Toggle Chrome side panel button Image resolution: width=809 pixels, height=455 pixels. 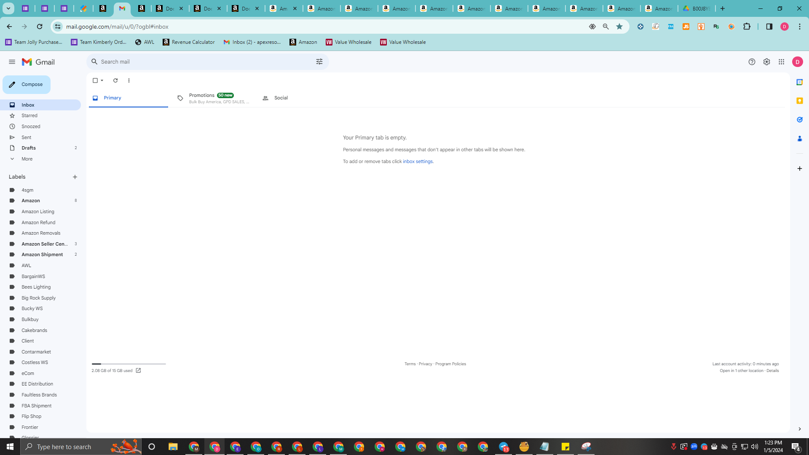click(x=769, y=27)
